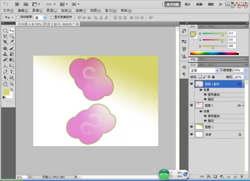Select the Move tool in toolbox

pyautogui.click(x=12, y=31)
